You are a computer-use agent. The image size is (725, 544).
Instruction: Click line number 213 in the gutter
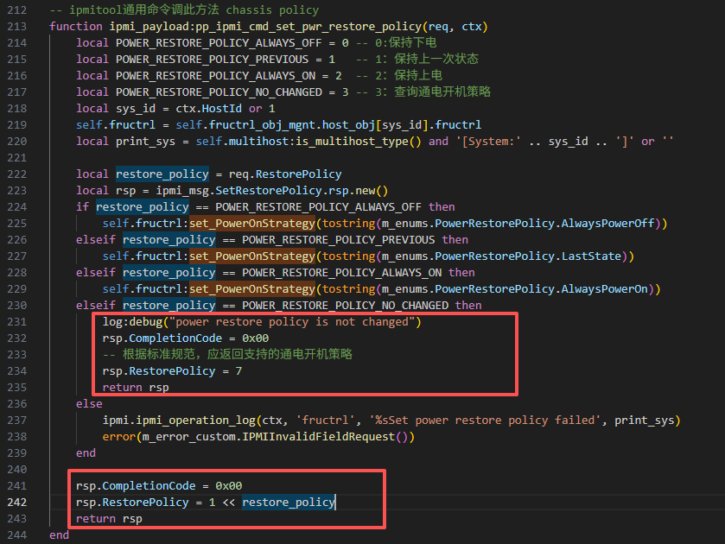[x=17, y=27]
